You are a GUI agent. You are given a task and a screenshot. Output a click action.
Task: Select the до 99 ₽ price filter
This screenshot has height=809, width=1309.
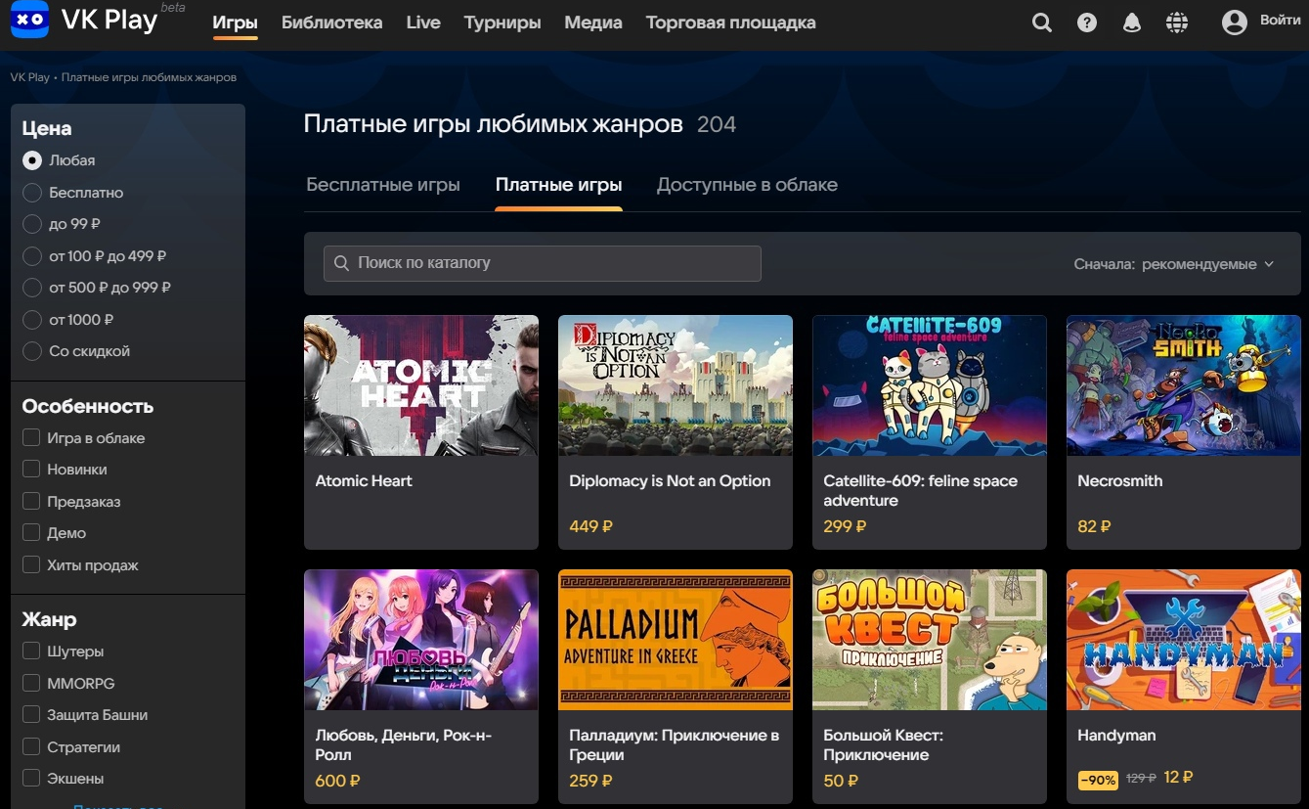pyautogui.click(x=32, y=224)
